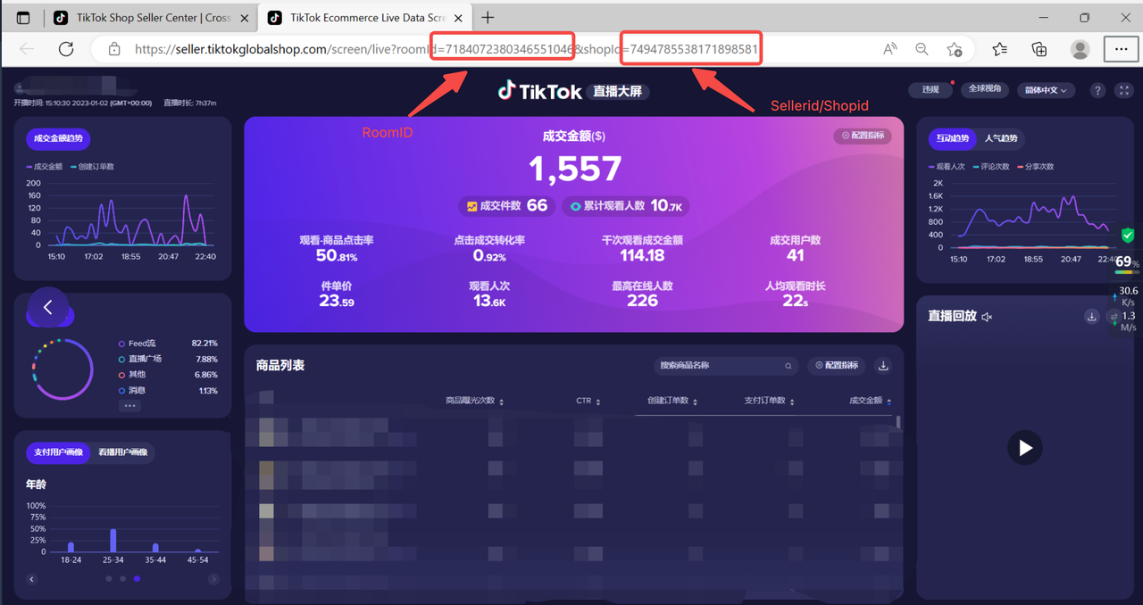Toggle the 评论次数 legend series

[991, 167]
